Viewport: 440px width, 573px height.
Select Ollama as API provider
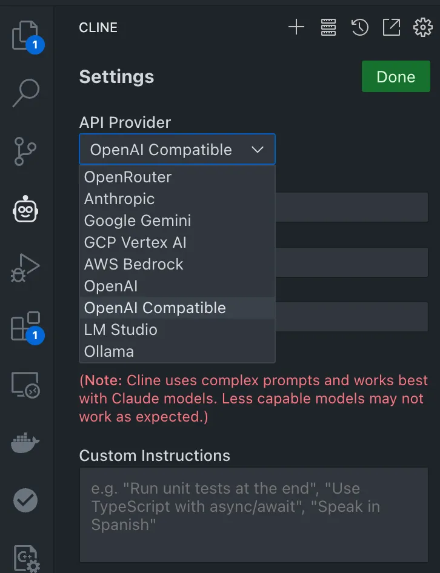pyautogui.click(x=177, y=351)
